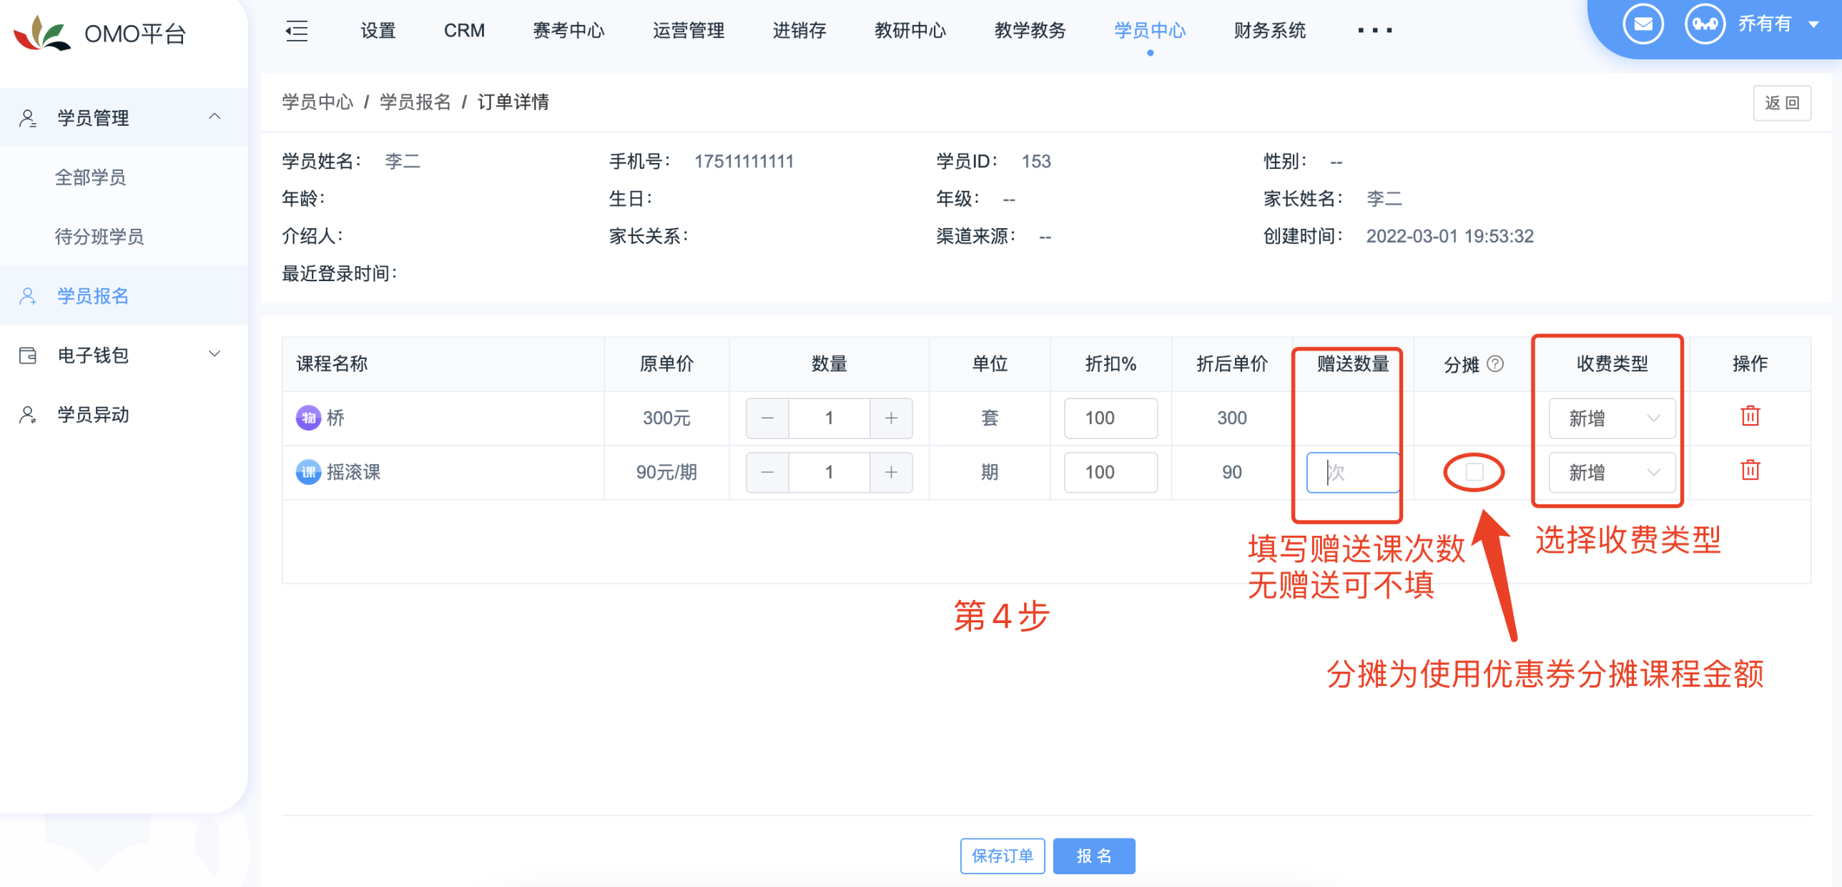Screen dimensions: 1842x887
Task: Delete the 摇滚课 course row
Action: [x=1750, y=470]
